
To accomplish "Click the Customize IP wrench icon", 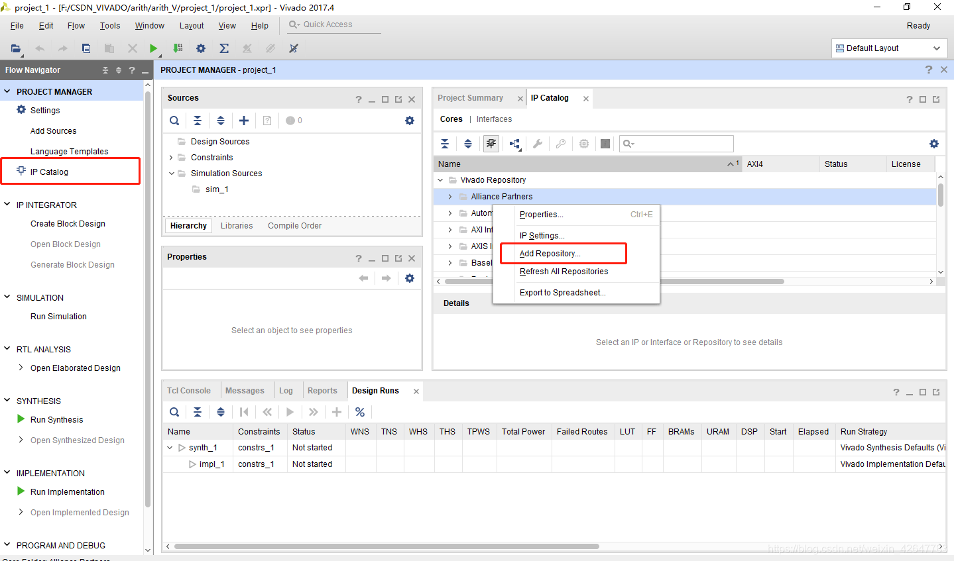I will point(538,144).
